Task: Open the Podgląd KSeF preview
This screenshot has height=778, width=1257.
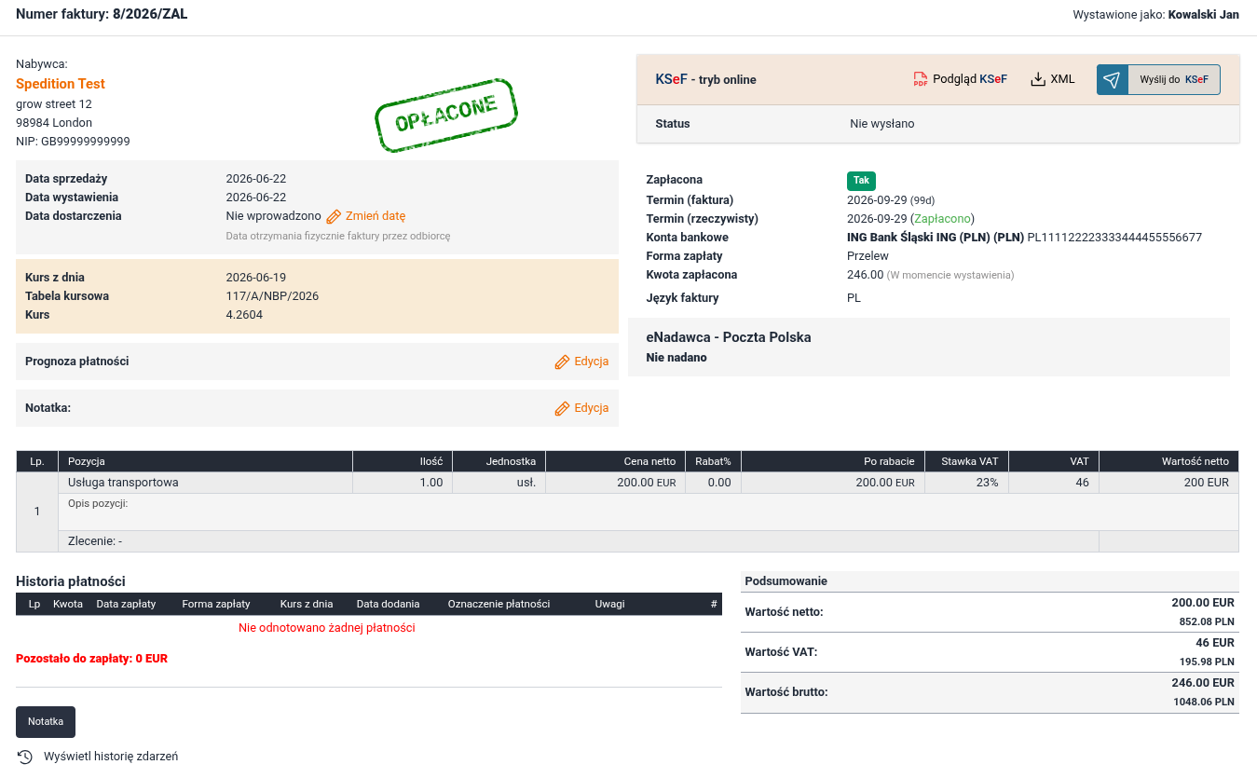Action: pyautogui.click(x=960, y=79)
